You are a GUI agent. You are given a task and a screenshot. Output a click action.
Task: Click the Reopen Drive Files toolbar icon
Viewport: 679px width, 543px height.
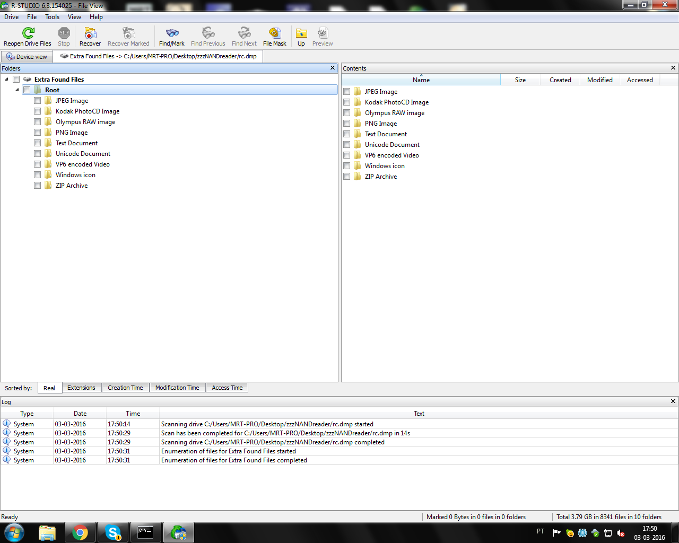tap(28, 33)
